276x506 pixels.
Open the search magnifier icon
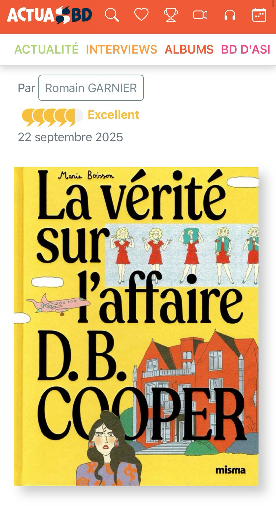[112, 15]
